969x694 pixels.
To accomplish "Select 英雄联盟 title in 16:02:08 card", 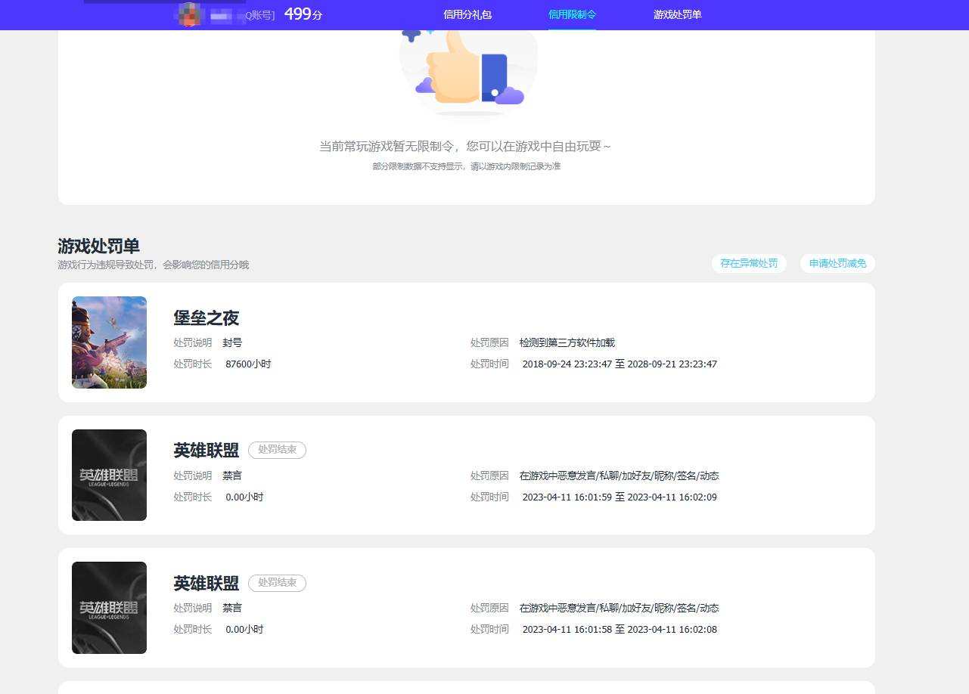I will pos(207,583).
